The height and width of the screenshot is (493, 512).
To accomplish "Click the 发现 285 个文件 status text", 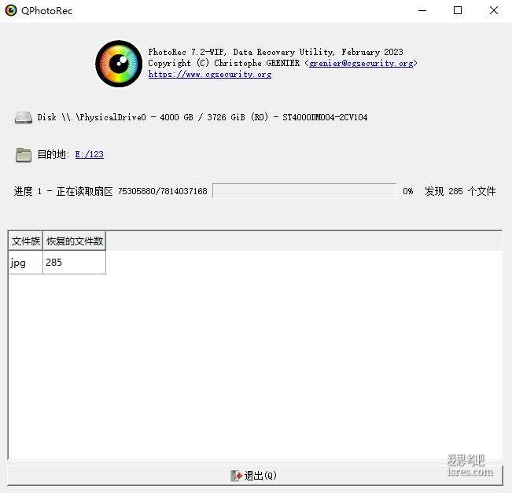I will [x=460, y=191].
